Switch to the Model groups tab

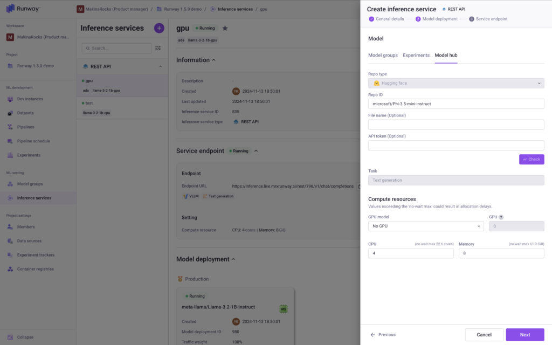pos(383,56)
